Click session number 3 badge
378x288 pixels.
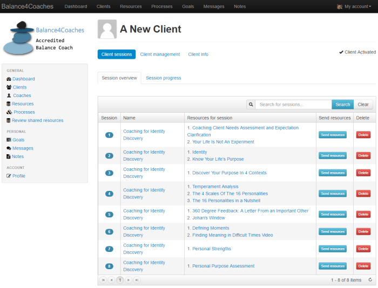click(109, 173)
